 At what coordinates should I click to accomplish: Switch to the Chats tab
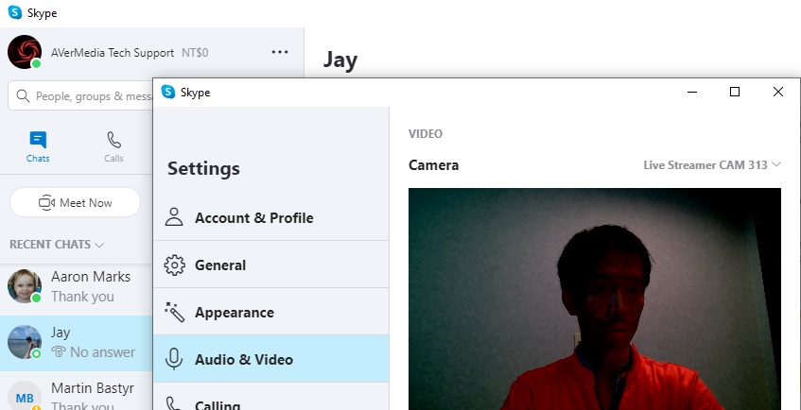click(38, 147)
